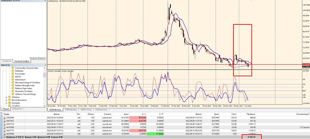Click the Momentum indicator icon
This screenshot has width=310, height=139.
tap(13, 80)
